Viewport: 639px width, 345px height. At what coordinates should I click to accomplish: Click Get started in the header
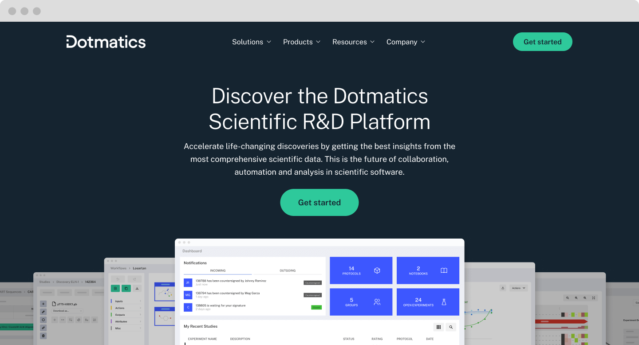click(x=543, y=42)
